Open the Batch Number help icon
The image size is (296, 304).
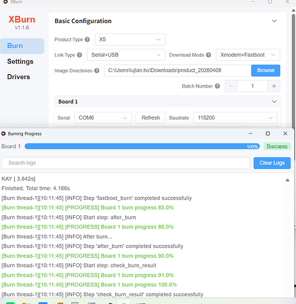pos(218,86)
